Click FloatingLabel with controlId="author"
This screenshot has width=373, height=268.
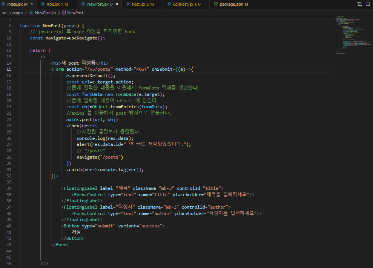[x=146, y=207]
